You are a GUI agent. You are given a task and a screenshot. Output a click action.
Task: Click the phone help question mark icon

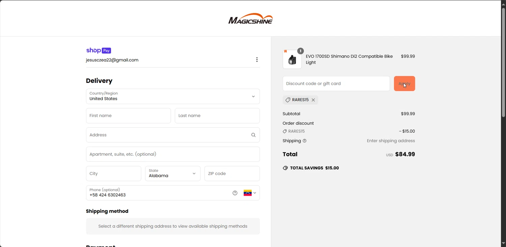[x=235, y=193]
